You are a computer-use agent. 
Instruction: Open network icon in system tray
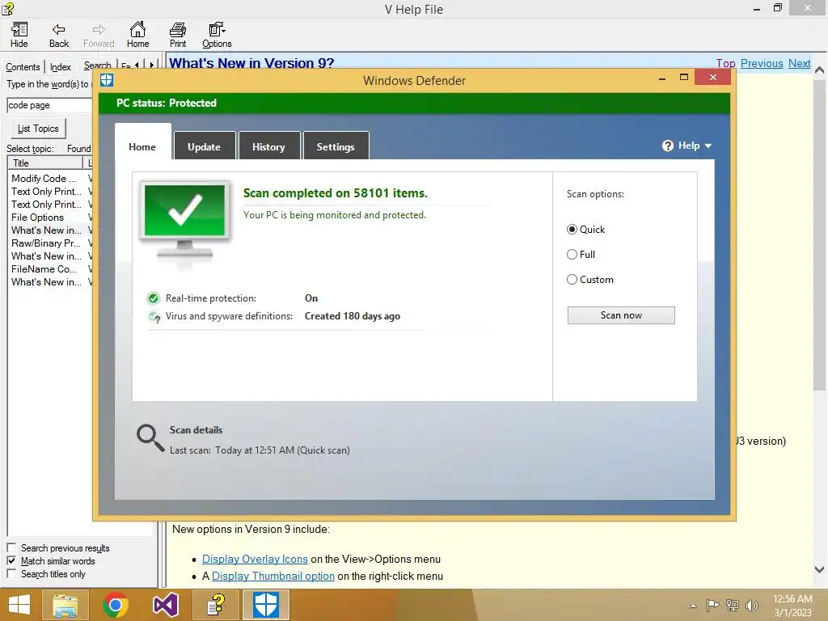pos(733,605)
